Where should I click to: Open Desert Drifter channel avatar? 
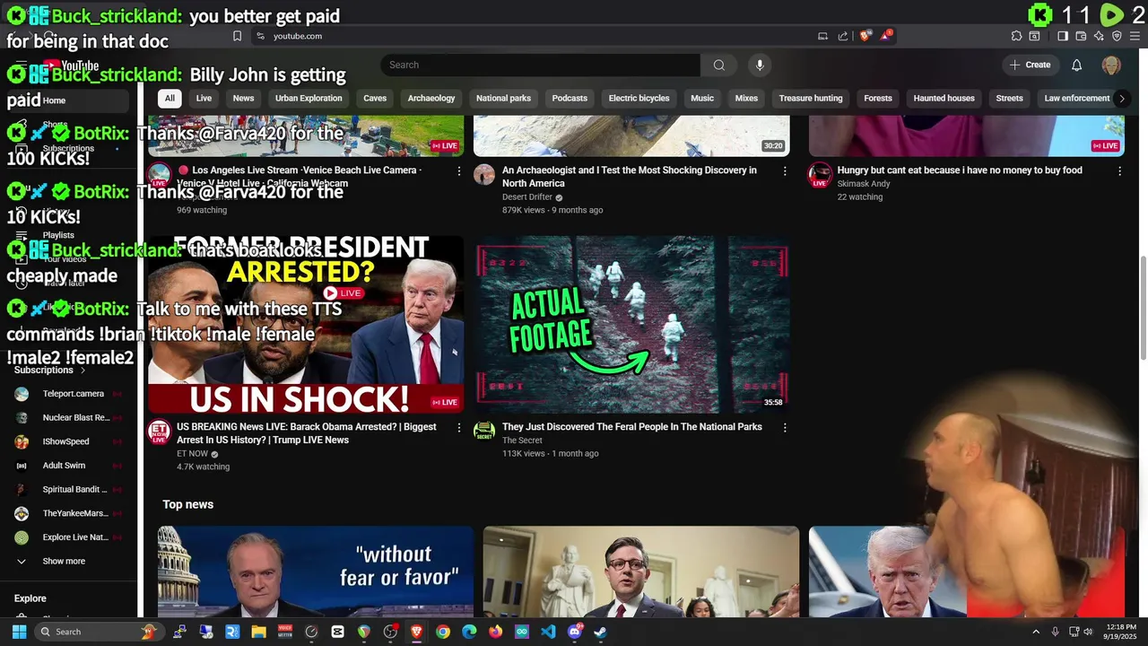pos(484,174)
